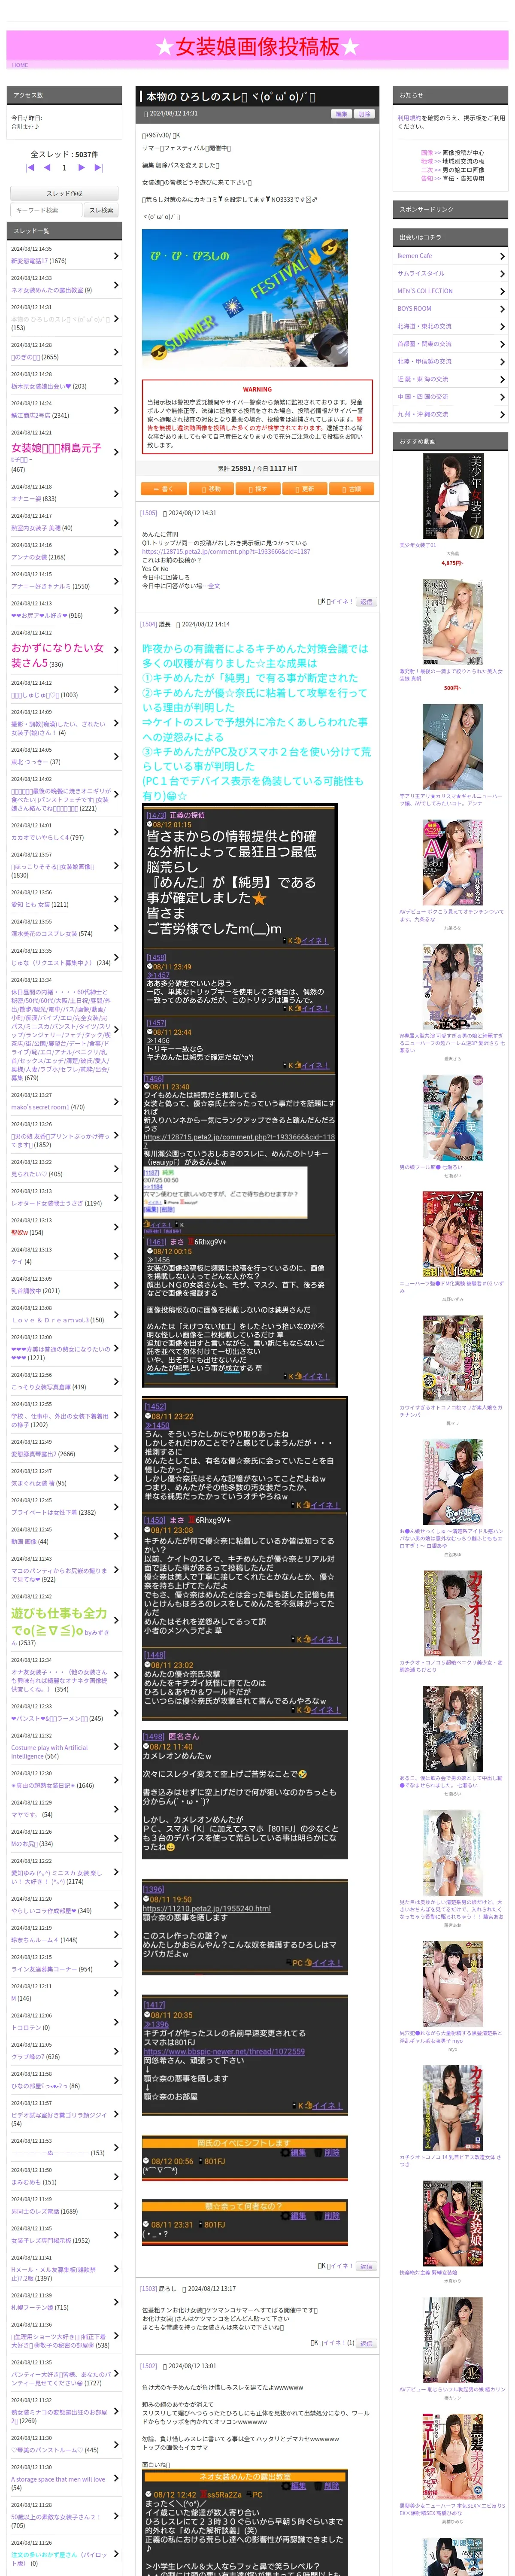
Task: Click chevron beside アンナの女装 thread
Action: click(115, 552)
